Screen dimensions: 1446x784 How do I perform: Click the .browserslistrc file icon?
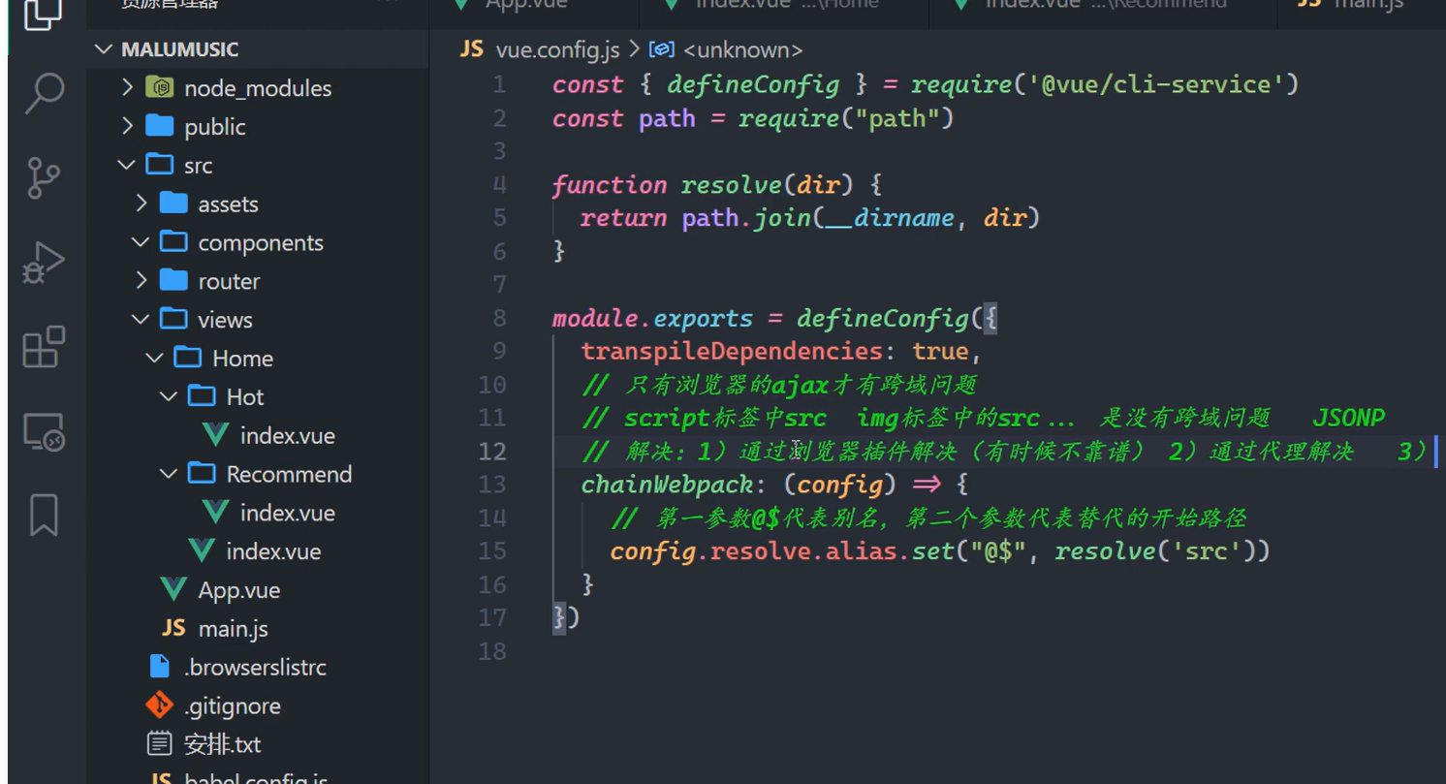pos(160,666)
